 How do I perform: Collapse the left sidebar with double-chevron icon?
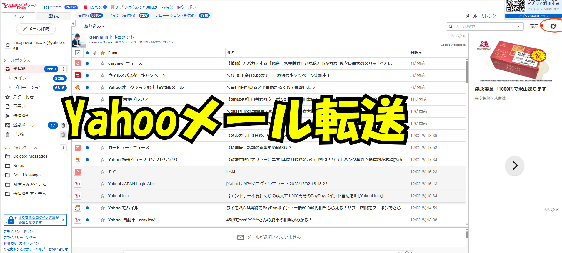[x=73, y=23]
